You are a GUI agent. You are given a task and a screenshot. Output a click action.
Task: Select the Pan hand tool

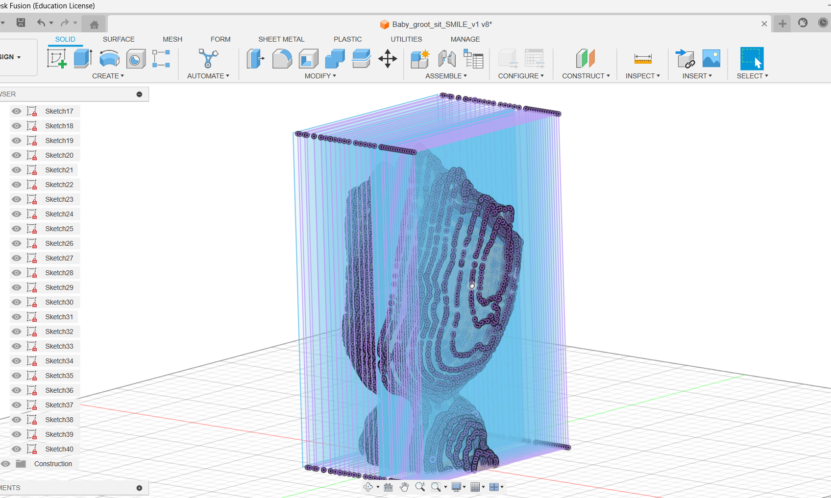point(404,487)
